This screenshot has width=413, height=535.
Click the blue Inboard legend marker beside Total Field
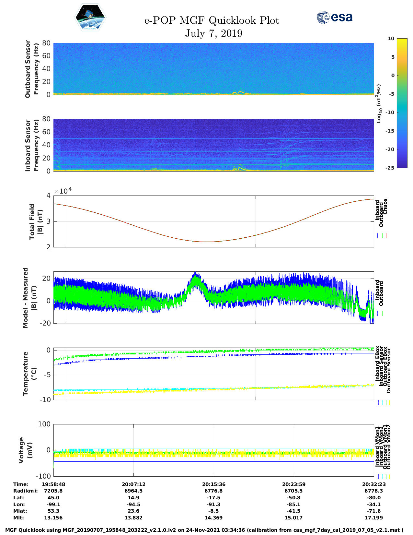378,236
